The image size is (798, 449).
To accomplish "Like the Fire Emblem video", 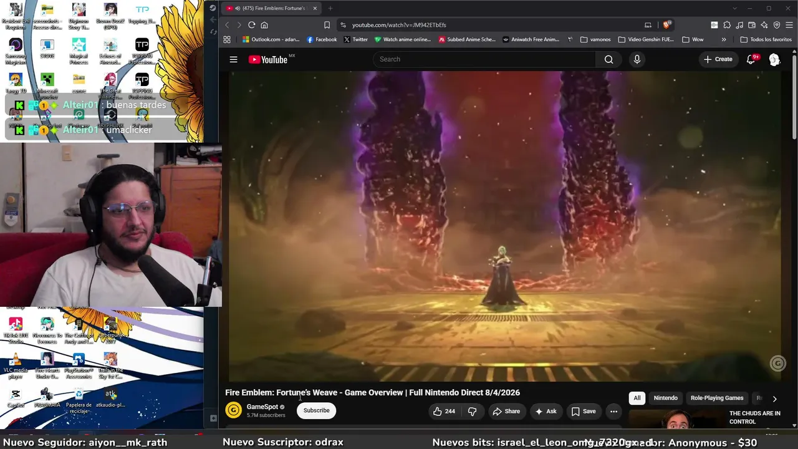I will pyautogui.click(x=443, y=411).
